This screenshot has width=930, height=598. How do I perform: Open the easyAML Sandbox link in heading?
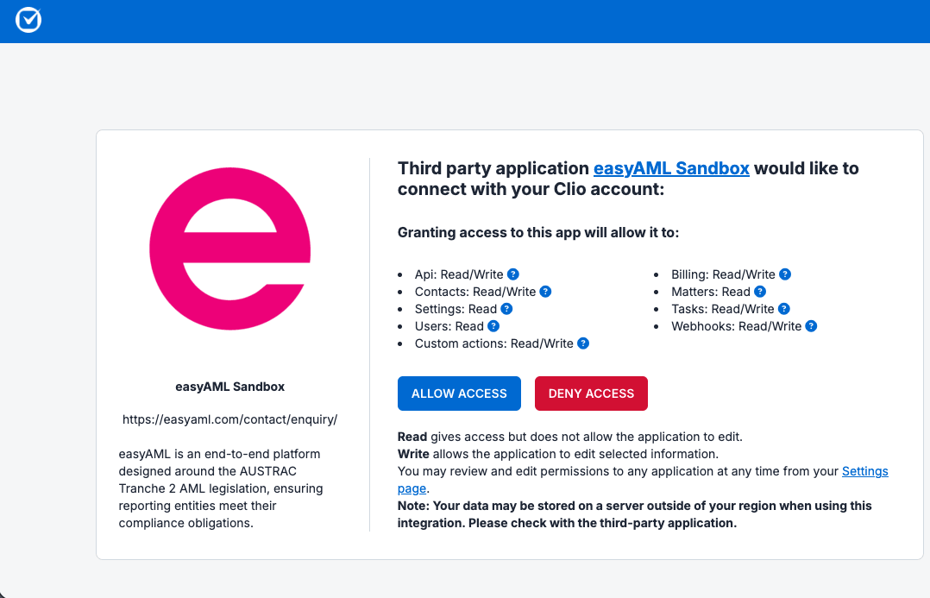click(x=671, y=168)
